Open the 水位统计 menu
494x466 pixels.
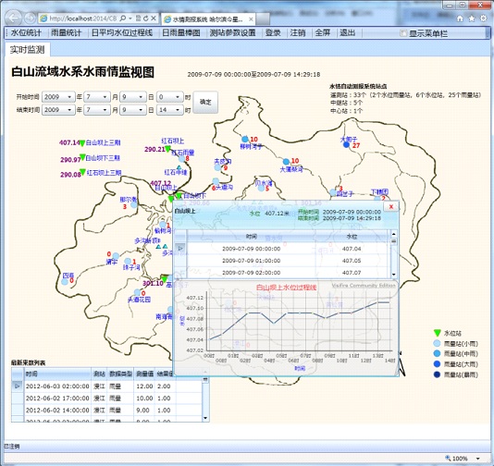tap(26, 32)
